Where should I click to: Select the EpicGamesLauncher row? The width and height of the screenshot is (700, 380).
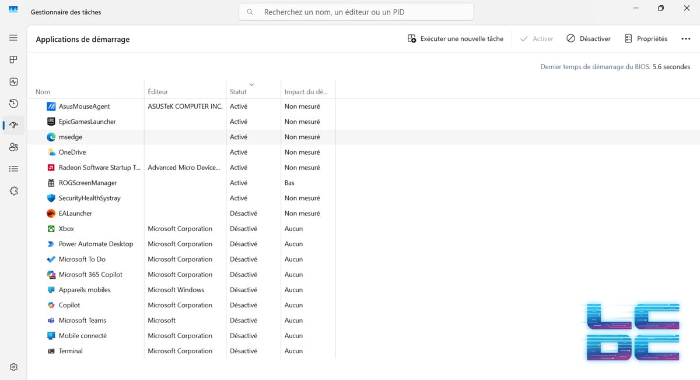pyautogui.click(x=87, y=122)
